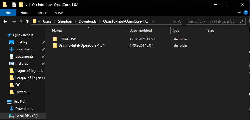Click the Properties icon in title bar
The image size is (250, 120).
click(14, 5)
